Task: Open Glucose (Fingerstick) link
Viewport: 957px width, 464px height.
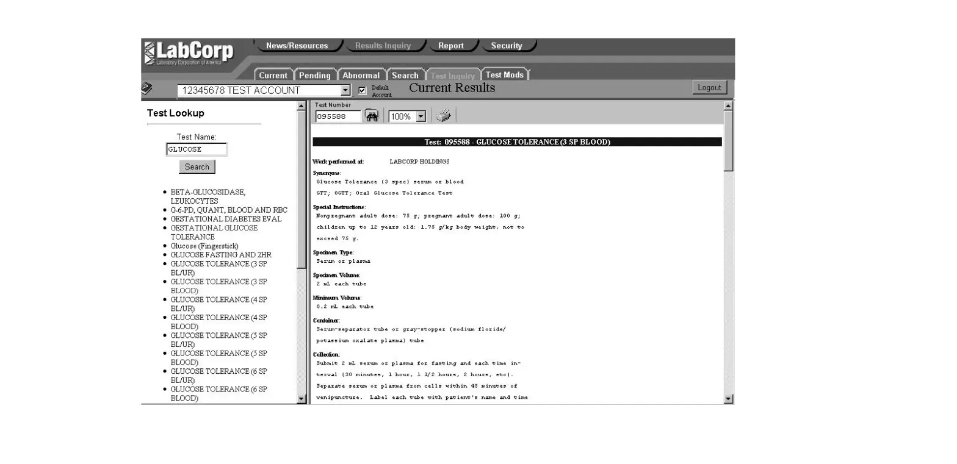Action: pyautogui.click(x=204, y=246)
